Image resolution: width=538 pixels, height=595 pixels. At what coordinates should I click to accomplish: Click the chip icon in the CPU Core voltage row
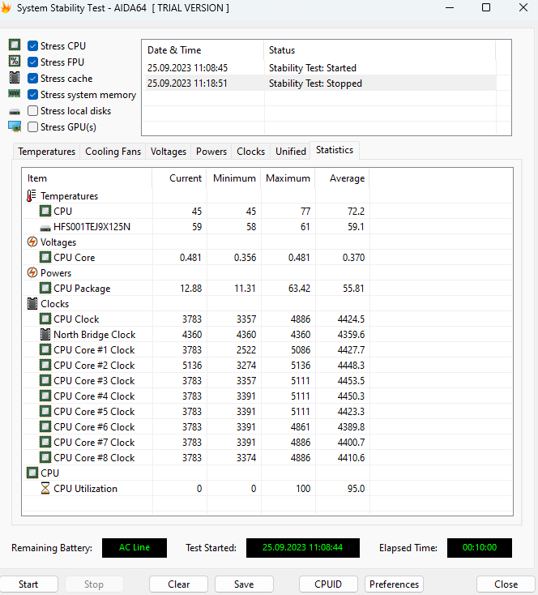pos(45,257)
